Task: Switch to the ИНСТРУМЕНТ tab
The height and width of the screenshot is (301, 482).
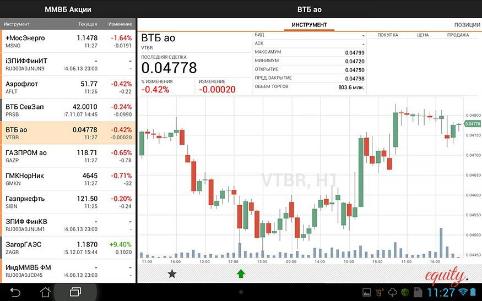Action: [309, 25]
